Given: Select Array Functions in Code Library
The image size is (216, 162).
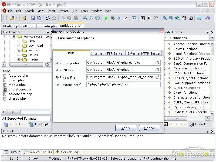Looking at the screenshot, I should click(x=185, y=49).
